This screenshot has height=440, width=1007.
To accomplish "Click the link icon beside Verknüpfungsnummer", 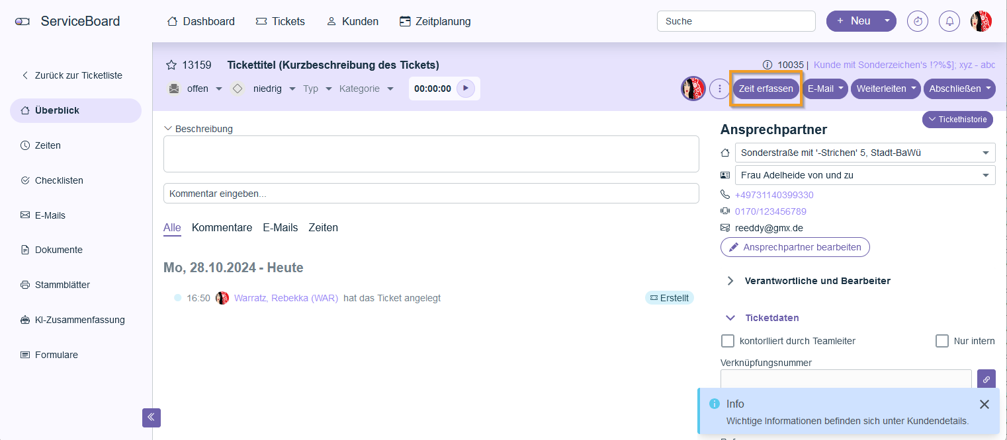I will [x=986, y=379].
